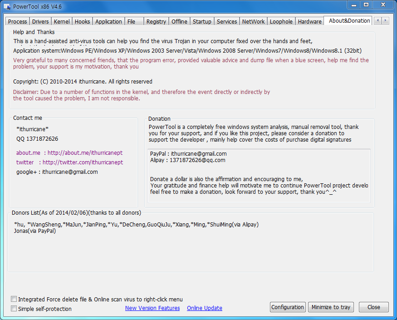Open the Services tab
Viewport: 397px width, 320px height.
pos(227,21)
